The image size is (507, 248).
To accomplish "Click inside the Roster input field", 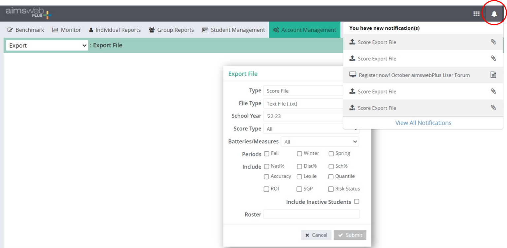I will 311,214.
